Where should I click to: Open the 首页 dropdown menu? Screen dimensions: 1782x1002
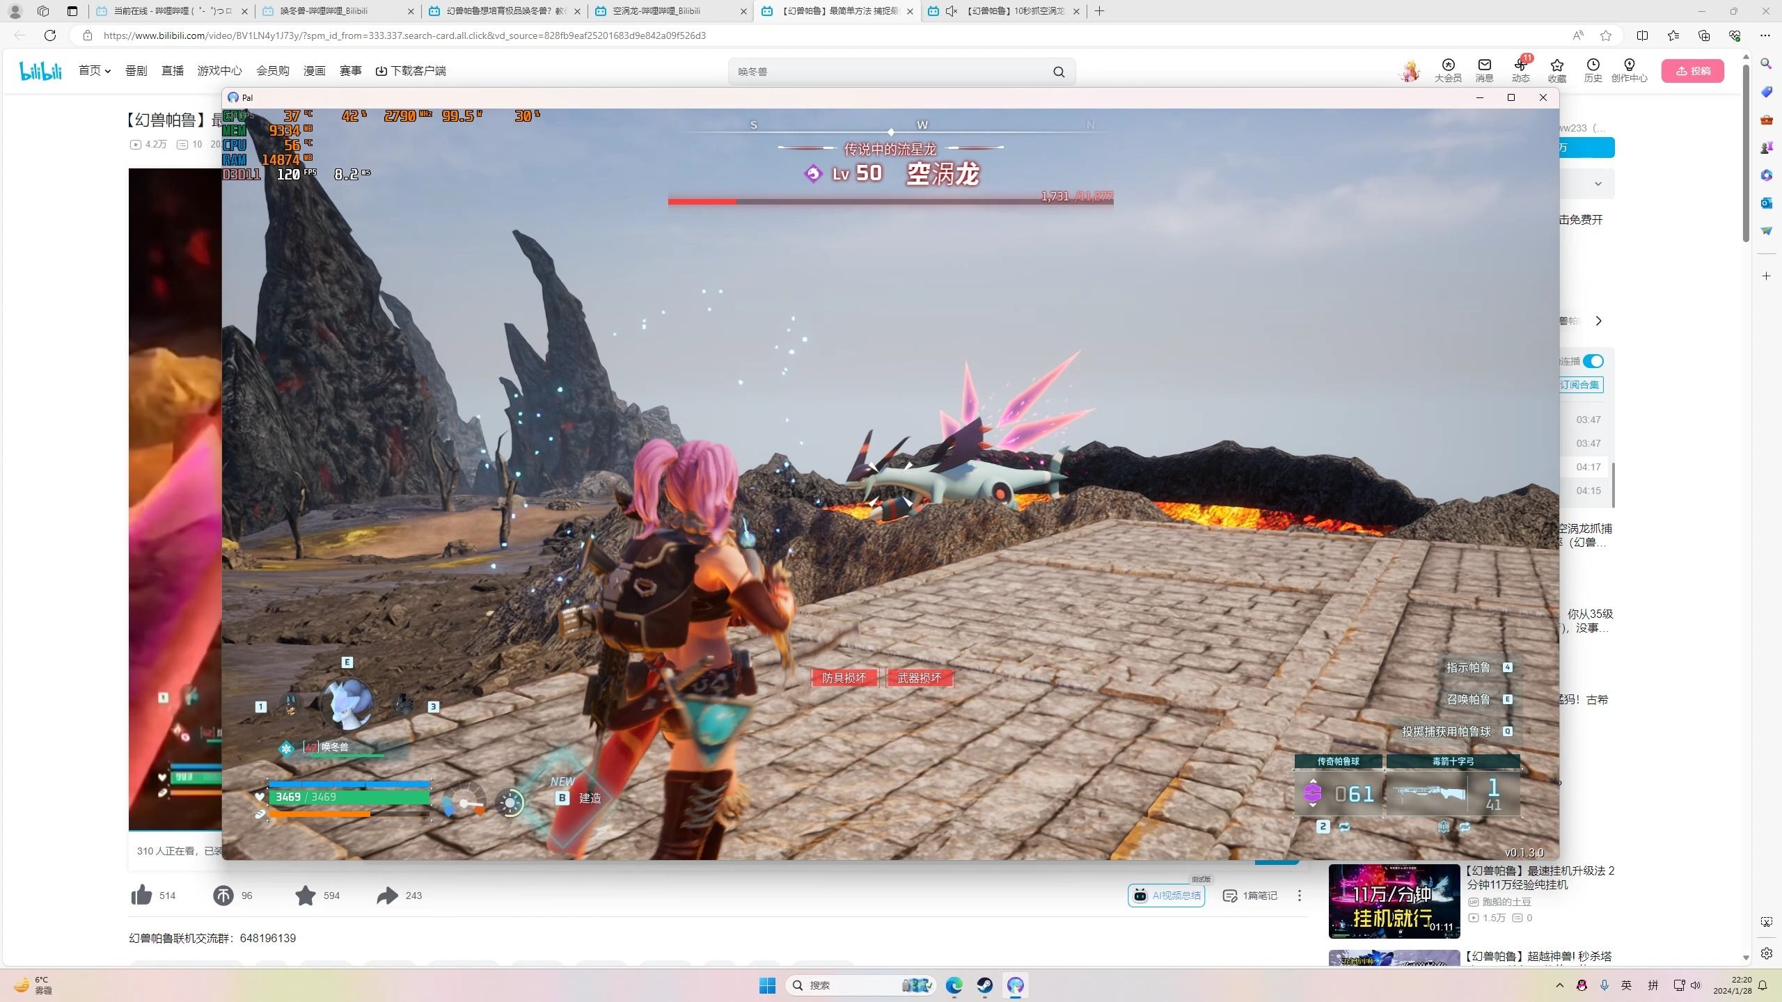[95, 71]
